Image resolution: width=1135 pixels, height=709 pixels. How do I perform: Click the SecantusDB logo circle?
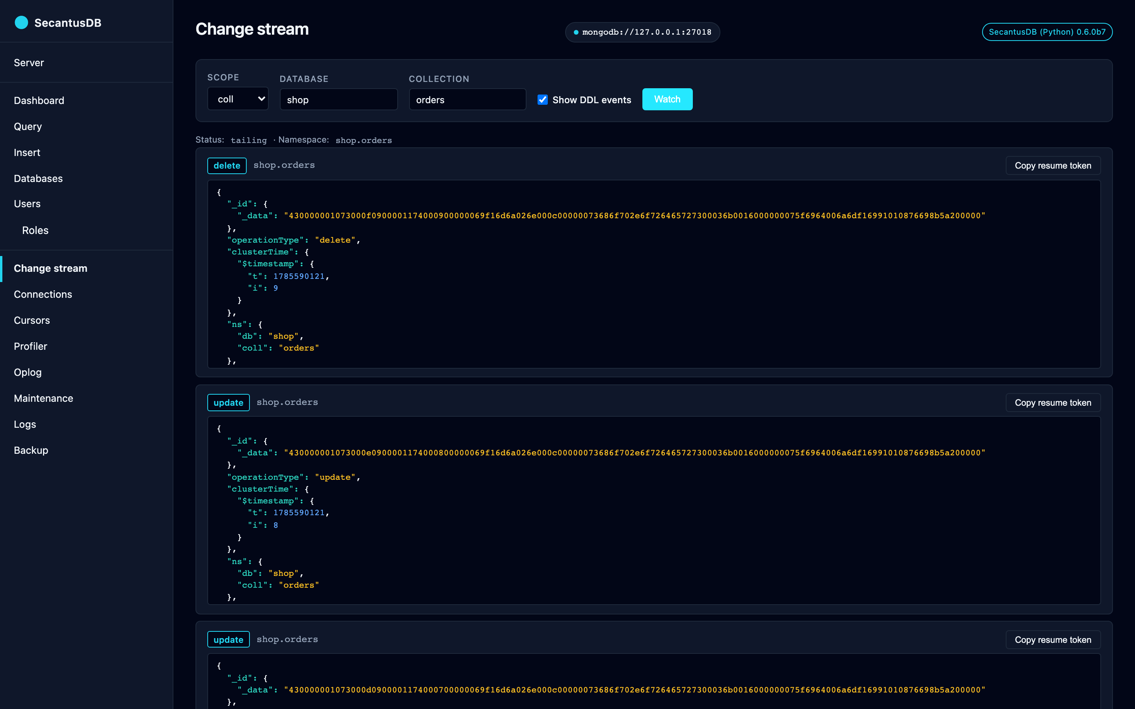pyautogui.click(x=21, y=22)
